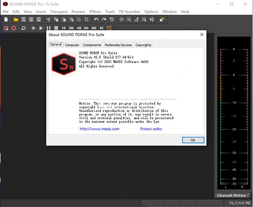Click the What's This help icon
Viewport: 253px width, 207px height.
tap(161, 19)
